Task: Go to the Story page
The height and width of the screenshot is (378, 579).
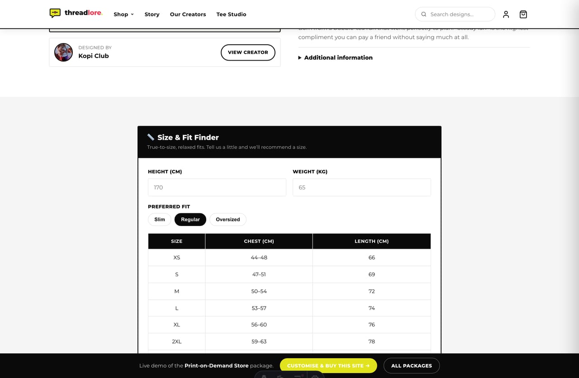Action: tap(152, 14)
